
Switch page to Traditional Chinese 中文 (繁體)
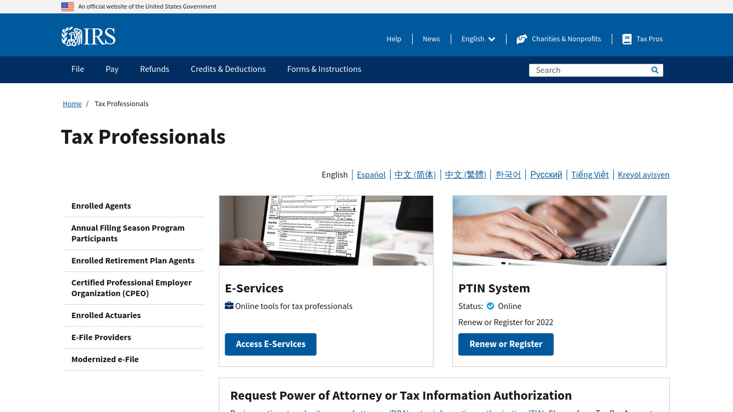466,175
